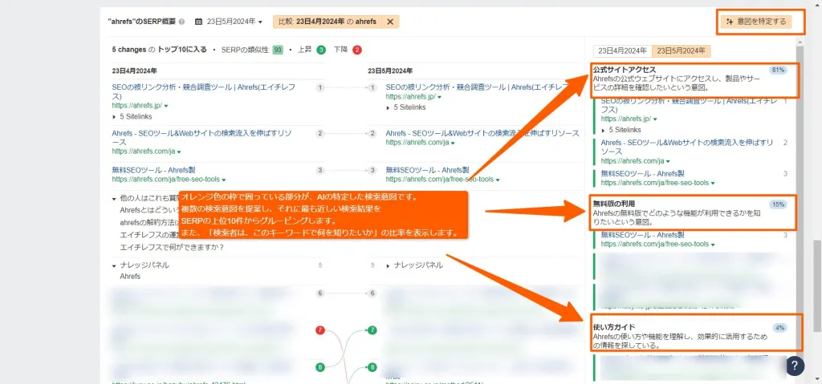Click the 81% badge for 公式サイトアクセス

coord(779,70)
